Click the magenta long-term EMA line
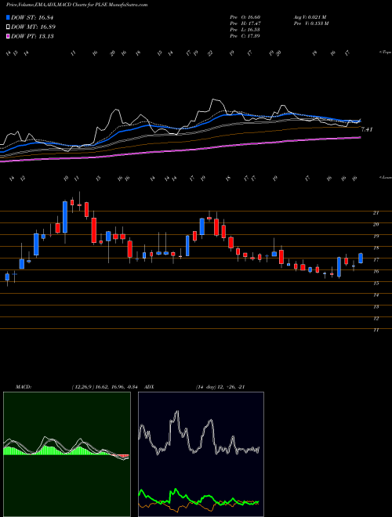This screenshot has height=517, width=392. coord(180,150)
